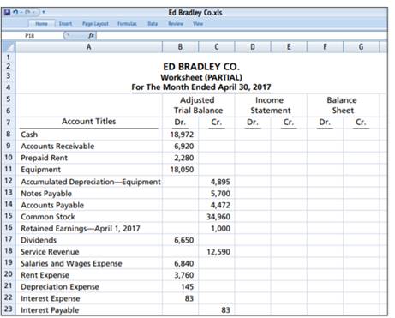
Task: Select the 1,000 credit cell
Action: click(x=217, y=229)
